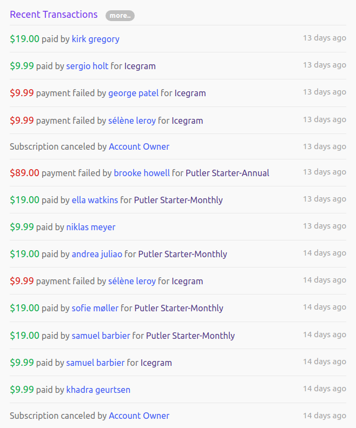Open Account Owner link dated 13 days ago
This screenshot has height=428, width=356.
pos(139,146)
